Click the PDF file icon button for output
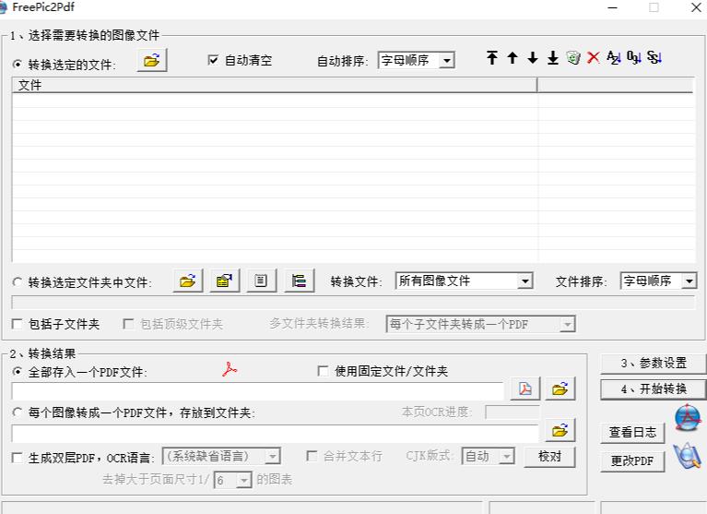Image resolution: width=707 pixels, height=514 pixels. 525,388
